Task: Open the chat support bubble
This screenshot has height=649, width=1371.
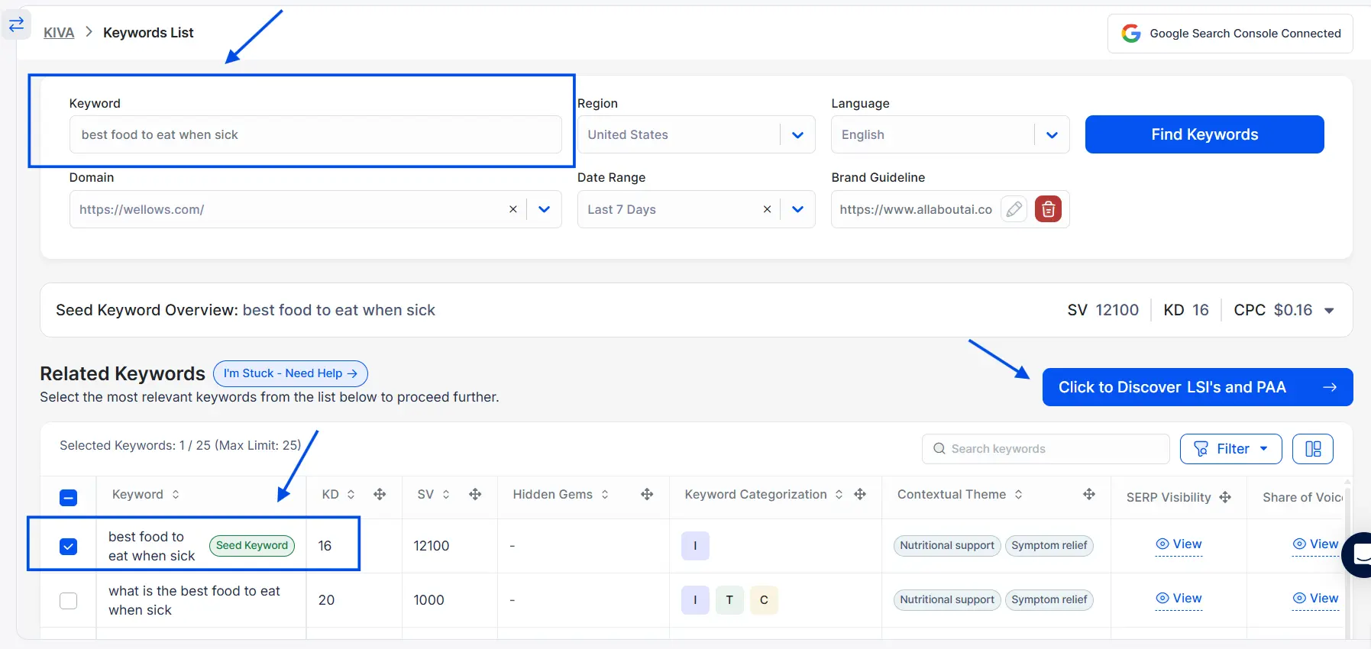Action: pos(1358,555)
